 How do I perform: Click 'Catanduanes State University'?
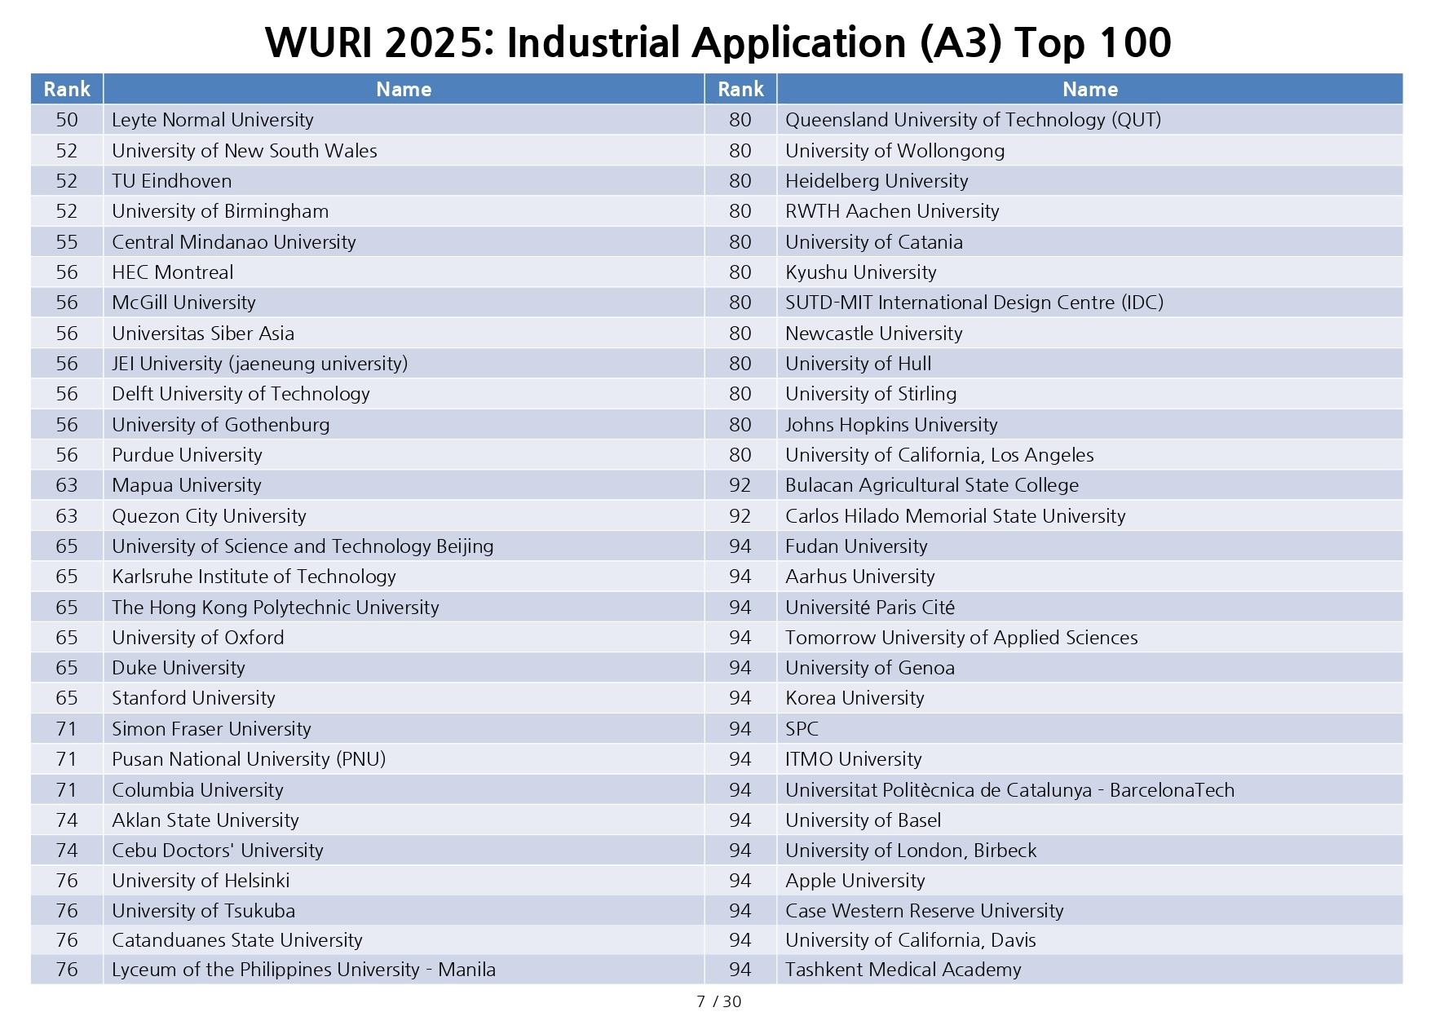click(x=236, y=940)
